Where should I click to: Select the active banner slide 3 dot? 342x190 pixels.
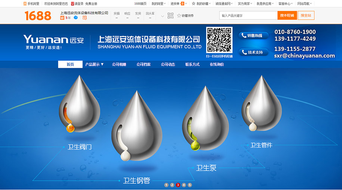coord(178,185)
